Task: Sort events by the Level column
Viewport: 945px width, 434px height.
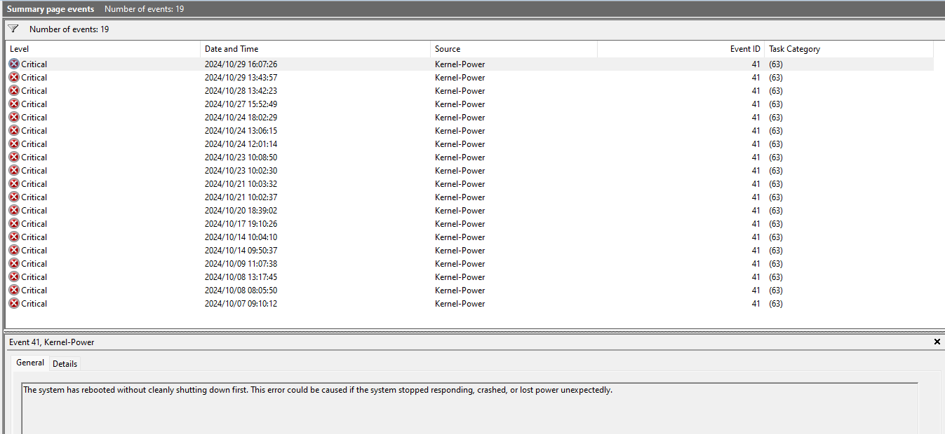Action: pos(18,48)
